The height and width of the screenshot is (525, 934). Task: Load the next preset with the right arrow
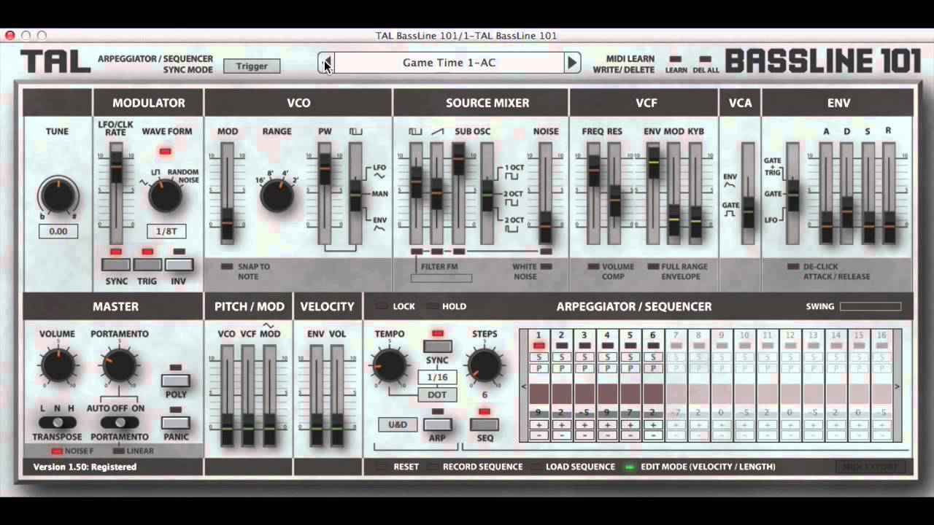572,63
